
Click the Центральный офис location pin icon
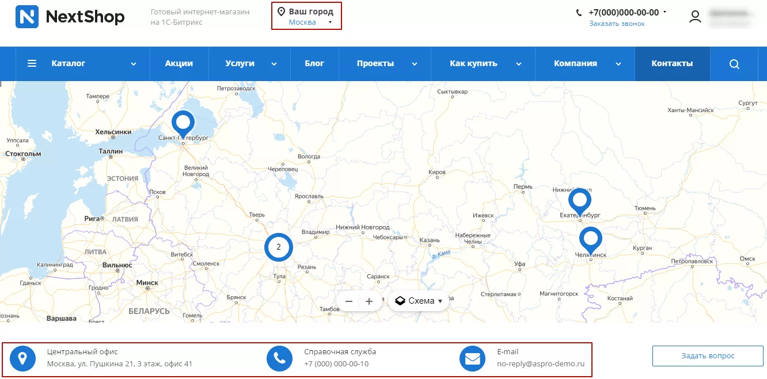22,358
